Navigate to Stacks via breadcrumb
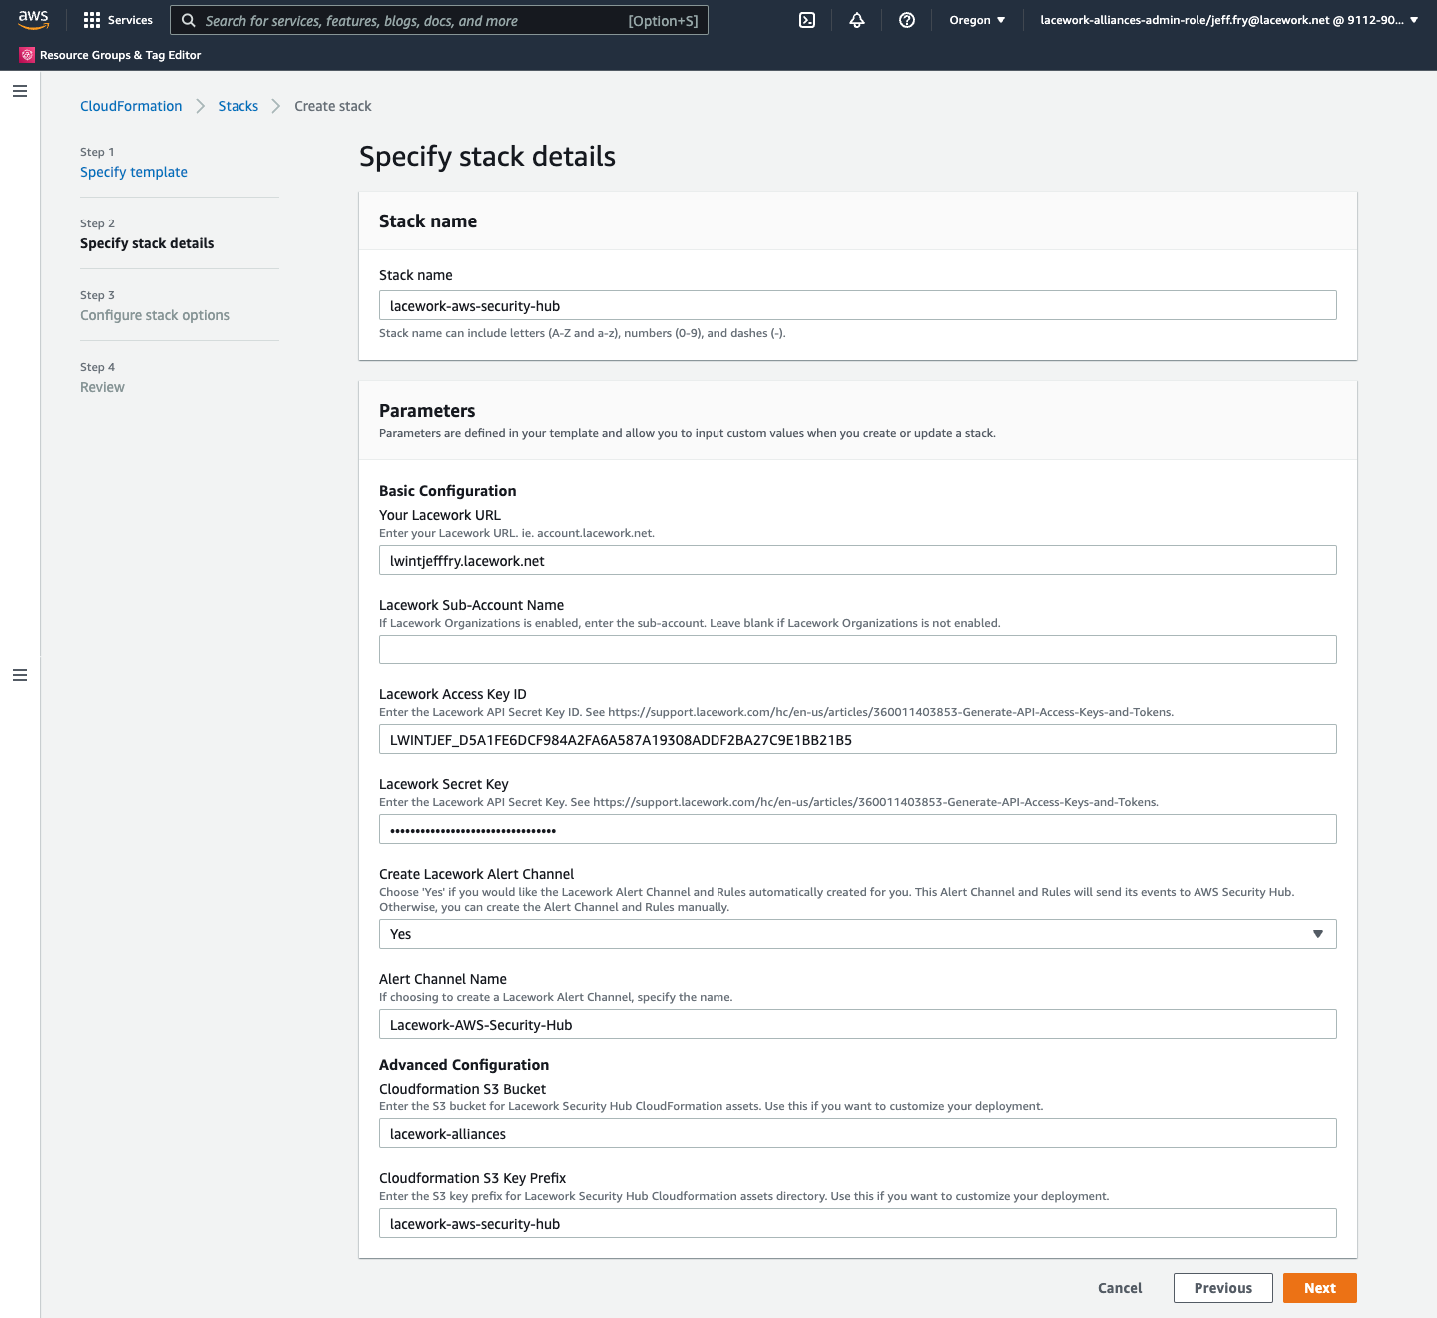Viewport: 1437px width, 1318px height. (238, 106)
